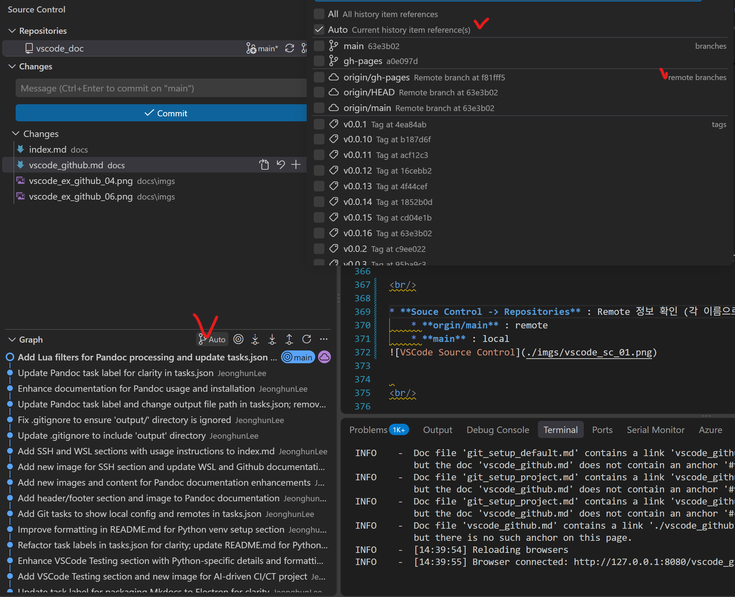Click the purple cloud remote badge
The height and width of the screenshot is (597, 735).
[324, 357]
